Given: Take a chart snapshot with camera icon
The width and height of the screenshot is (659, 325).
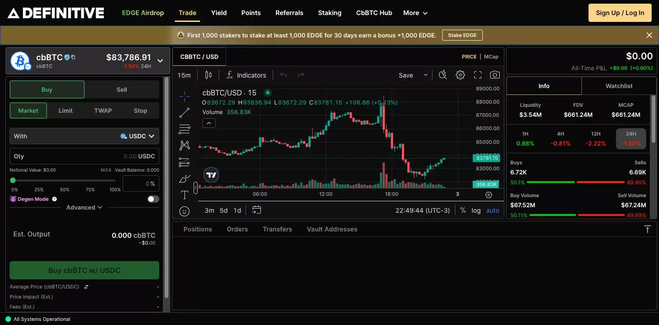Looking at the screenshot, I should coord(495,75).
